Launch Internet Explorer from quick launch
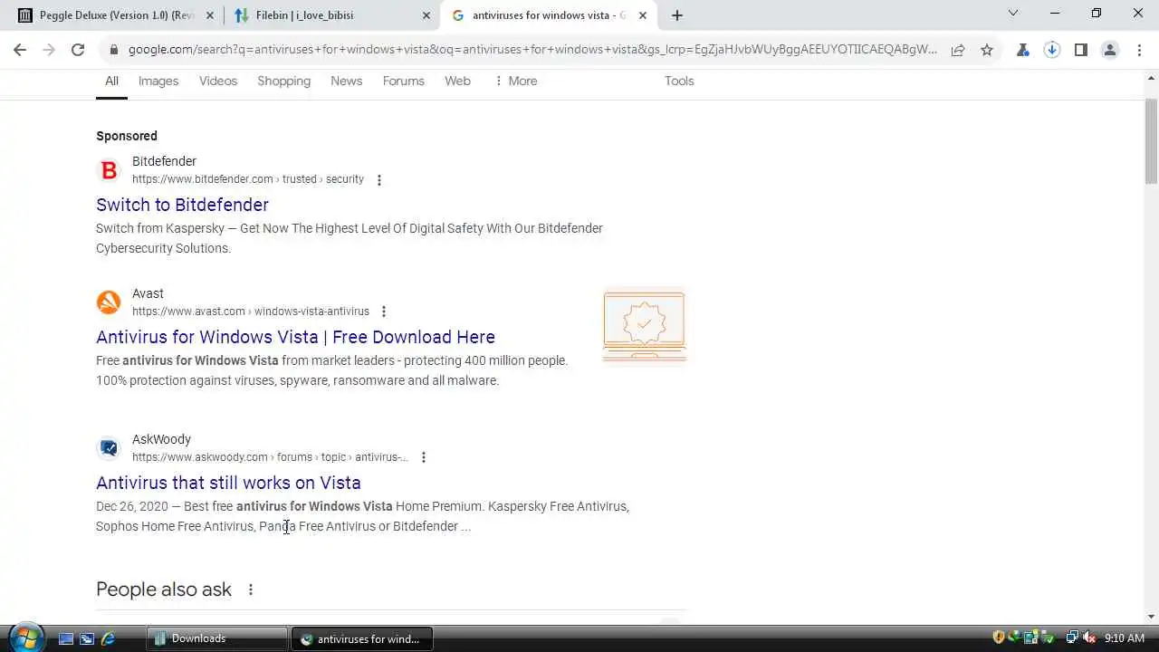 108,638
